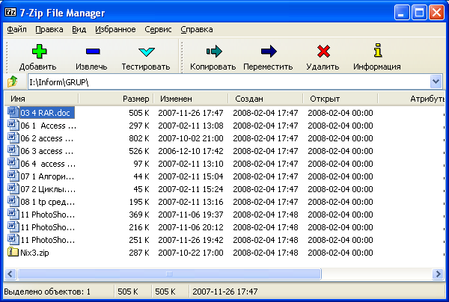This screenshot has width=449, height=302.
Task: Click modified date 2006-12-10 17:42
Action: pos(191,151)
